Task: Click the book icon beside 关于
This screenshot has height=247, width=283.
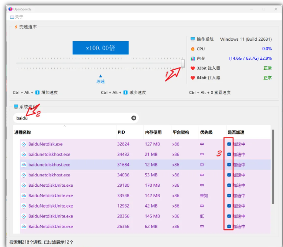Action: [12, 17]
